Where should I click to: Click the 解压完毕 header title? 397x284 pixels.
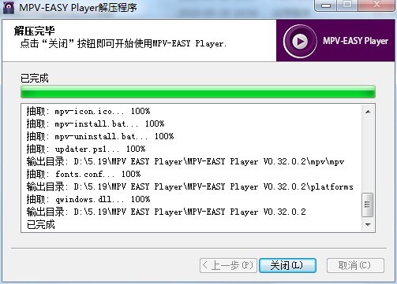34,31
